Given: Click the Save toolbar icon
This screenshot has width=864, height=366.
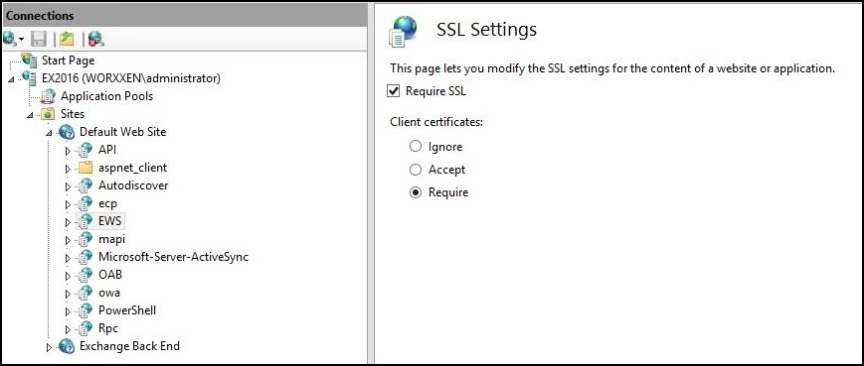Looking at the screenshot, I should 39,39.
